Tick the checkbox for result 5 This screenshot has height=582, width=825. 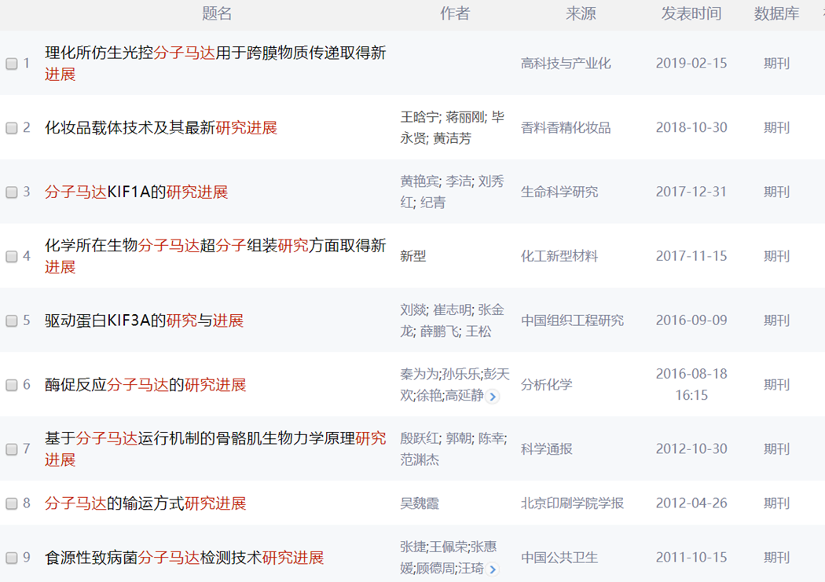[12, 321]
